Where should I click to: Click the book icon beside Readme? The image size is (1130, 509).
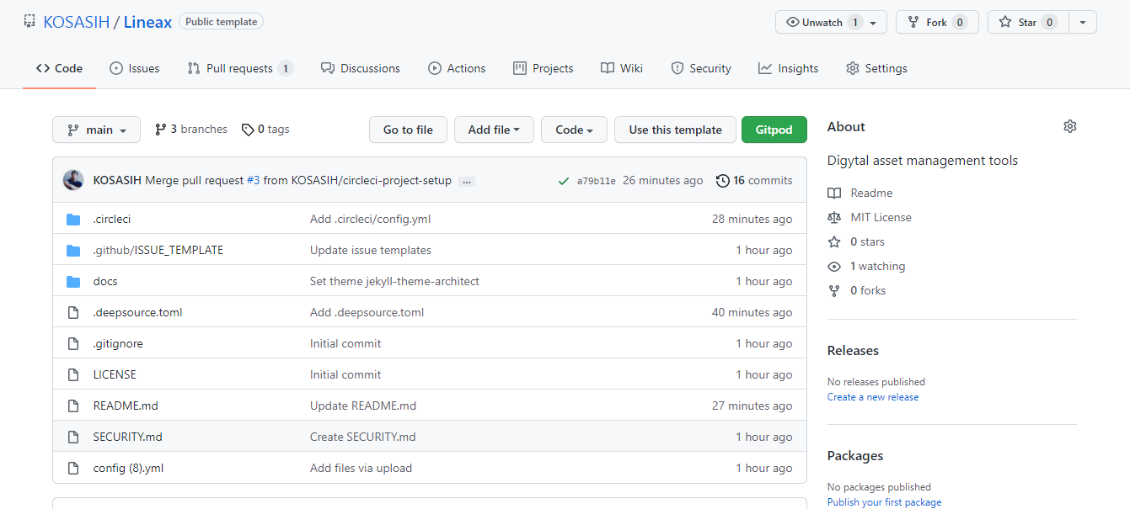click(x=834, y=193)
